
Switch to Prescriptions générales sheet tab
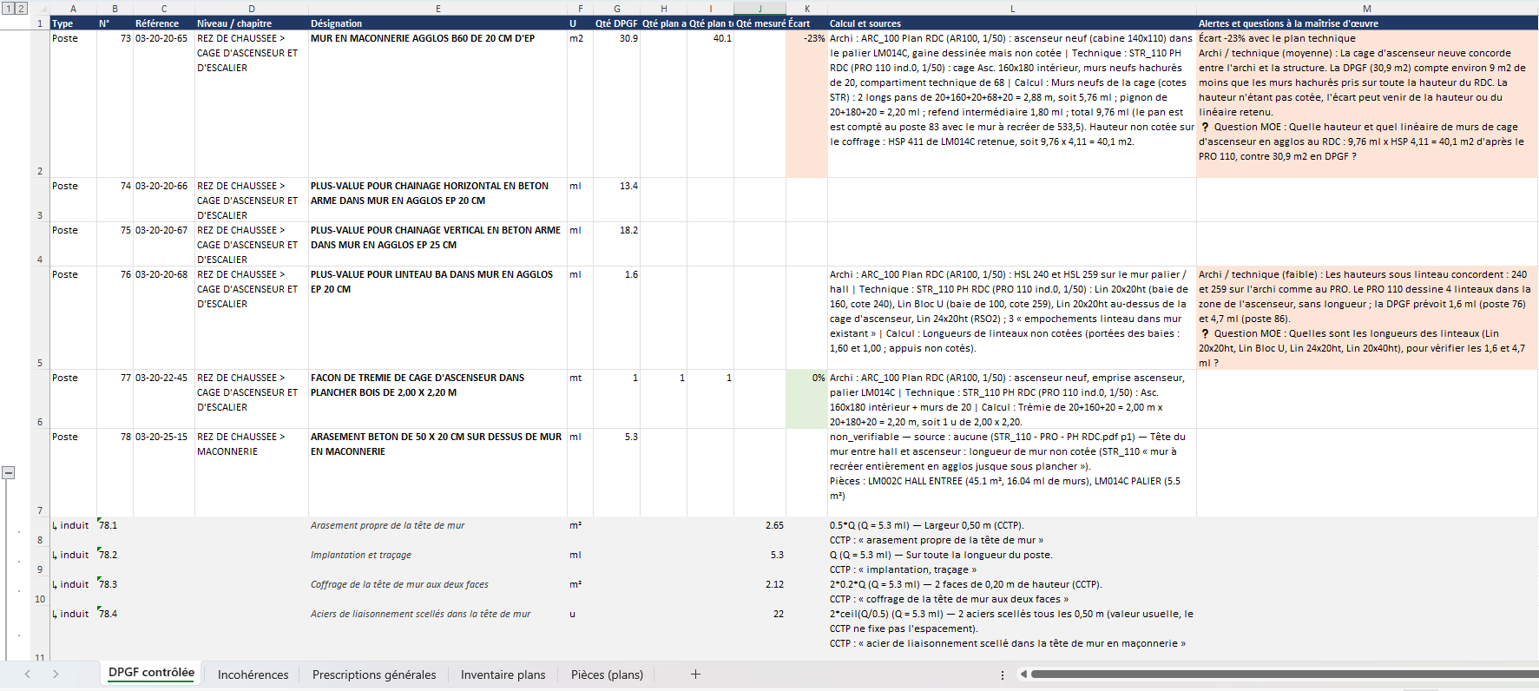tap(374, 675)
